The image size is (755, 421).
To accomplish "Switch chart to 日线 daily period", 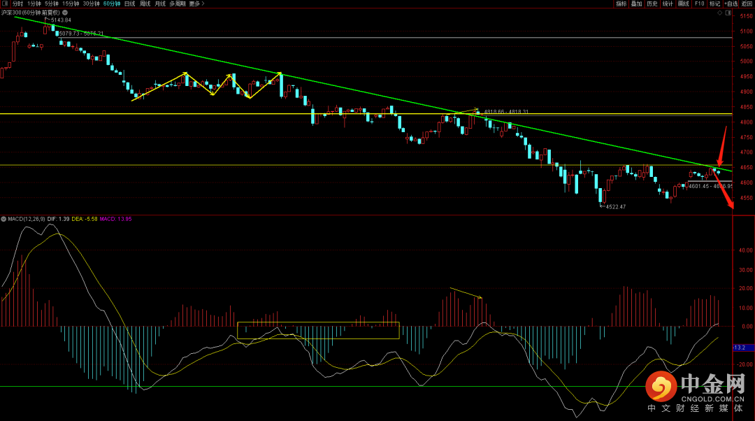I will click(x=130, y=3).
